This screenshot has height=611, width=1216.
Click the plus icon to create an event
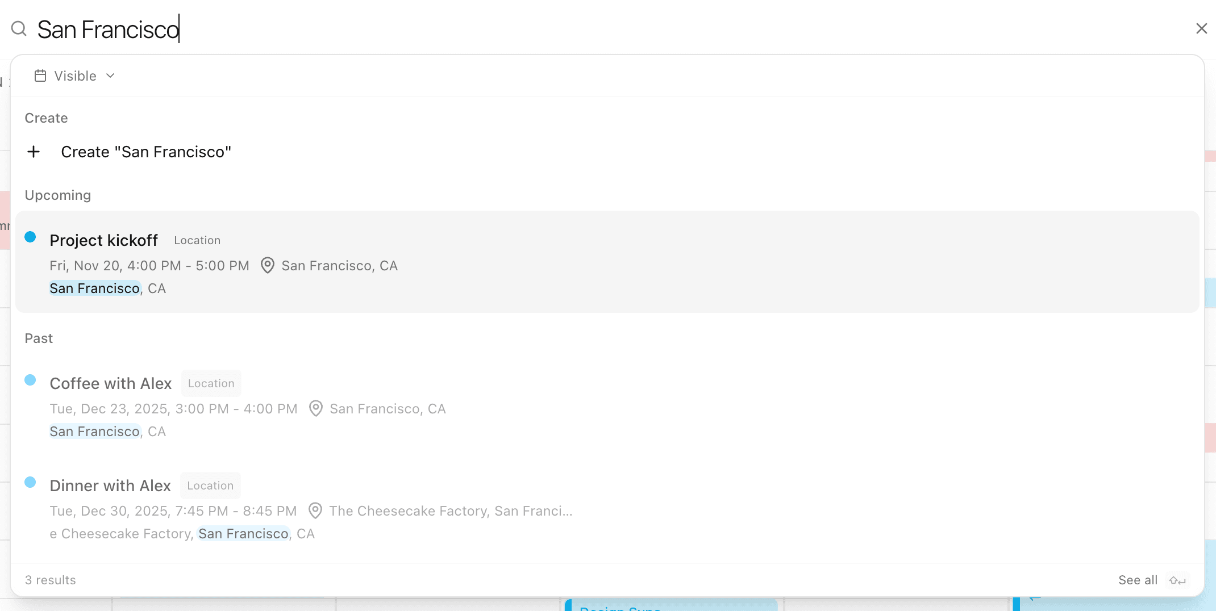[34, 152]
